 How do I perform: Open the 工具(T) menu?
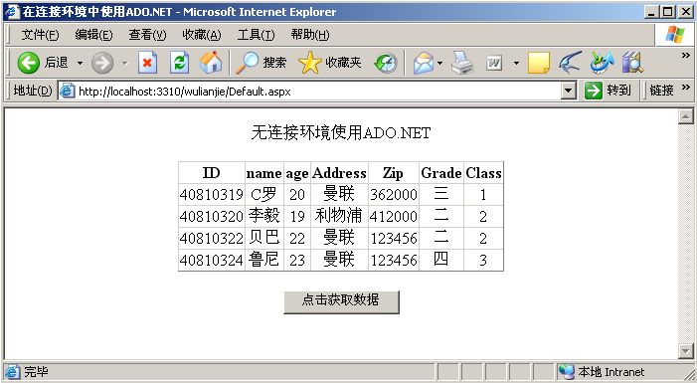click(x=256, y=35)
